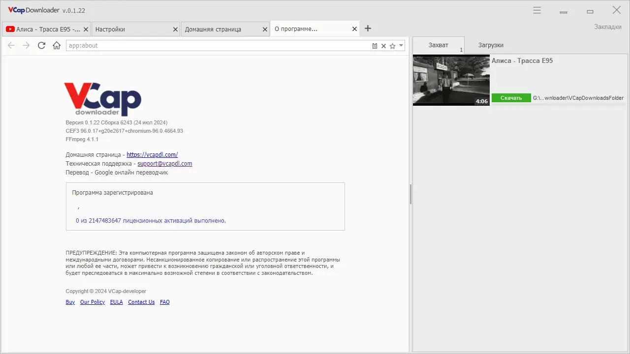The image size is (630, 354).
Task: Open the Захват panel tab
Action: [x=439, y=45]
